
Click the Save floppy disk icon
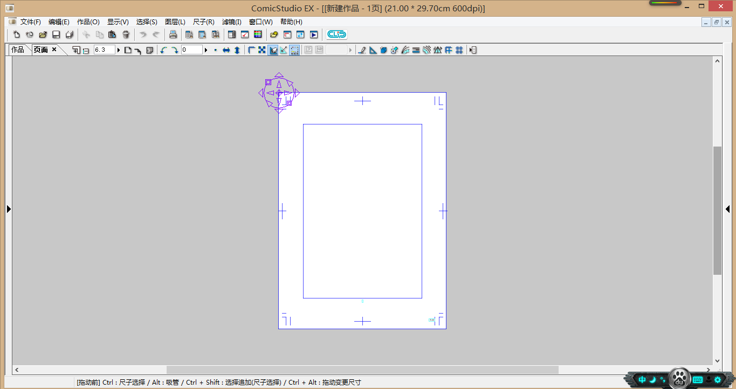56,34
